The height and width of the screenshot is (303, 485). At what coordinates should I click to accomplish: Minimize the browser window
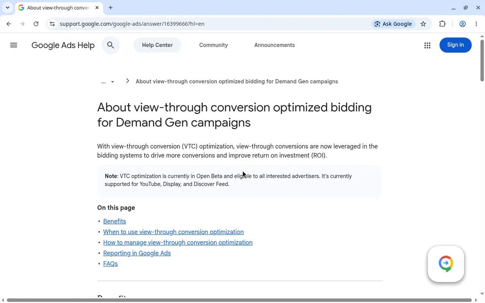pyautogui.click(x=454, y=8)
